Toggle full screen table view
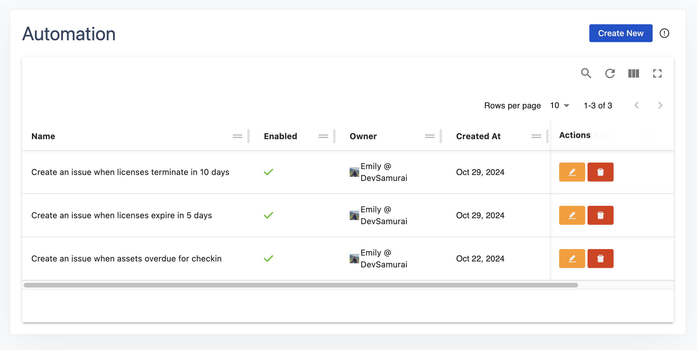Screen dimensions: 697x350 (x=657, y=73)
